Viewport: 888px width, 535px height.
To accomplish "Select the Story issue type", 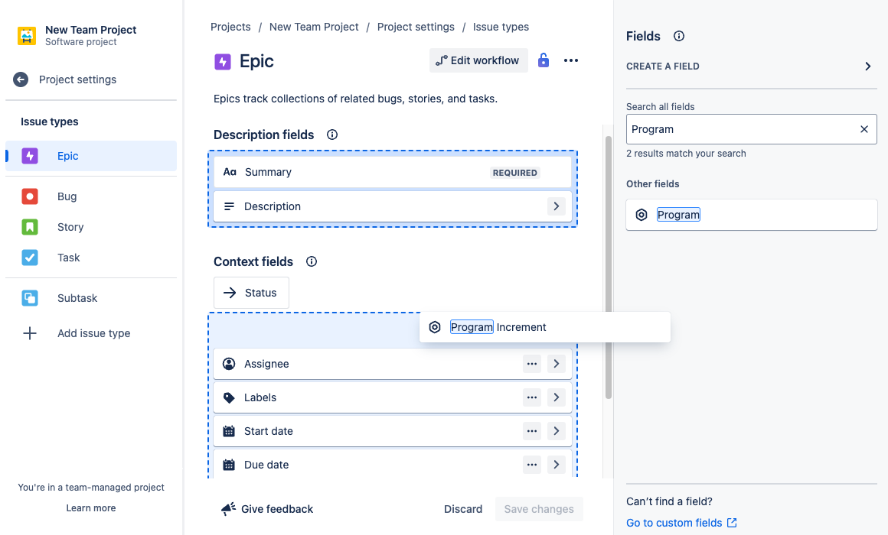I will pyautogui.click(x=70, y=227).
